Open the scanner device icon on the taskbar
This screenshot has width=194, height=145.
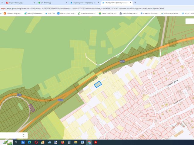tap(49, 142)
